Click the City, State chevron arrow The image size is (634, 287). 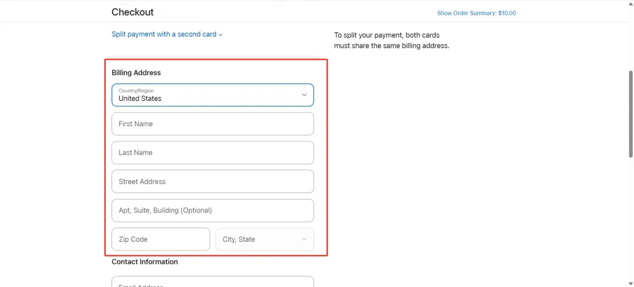pyautogui.click(x=305, y=239)
